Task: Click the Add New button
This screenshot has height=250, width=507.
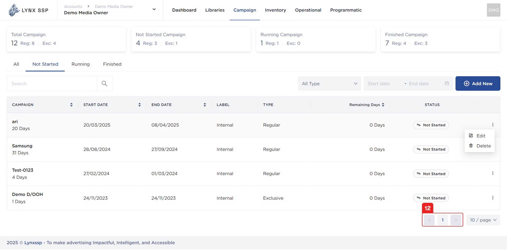Action: pyautogui.click(x=478, y=83)
